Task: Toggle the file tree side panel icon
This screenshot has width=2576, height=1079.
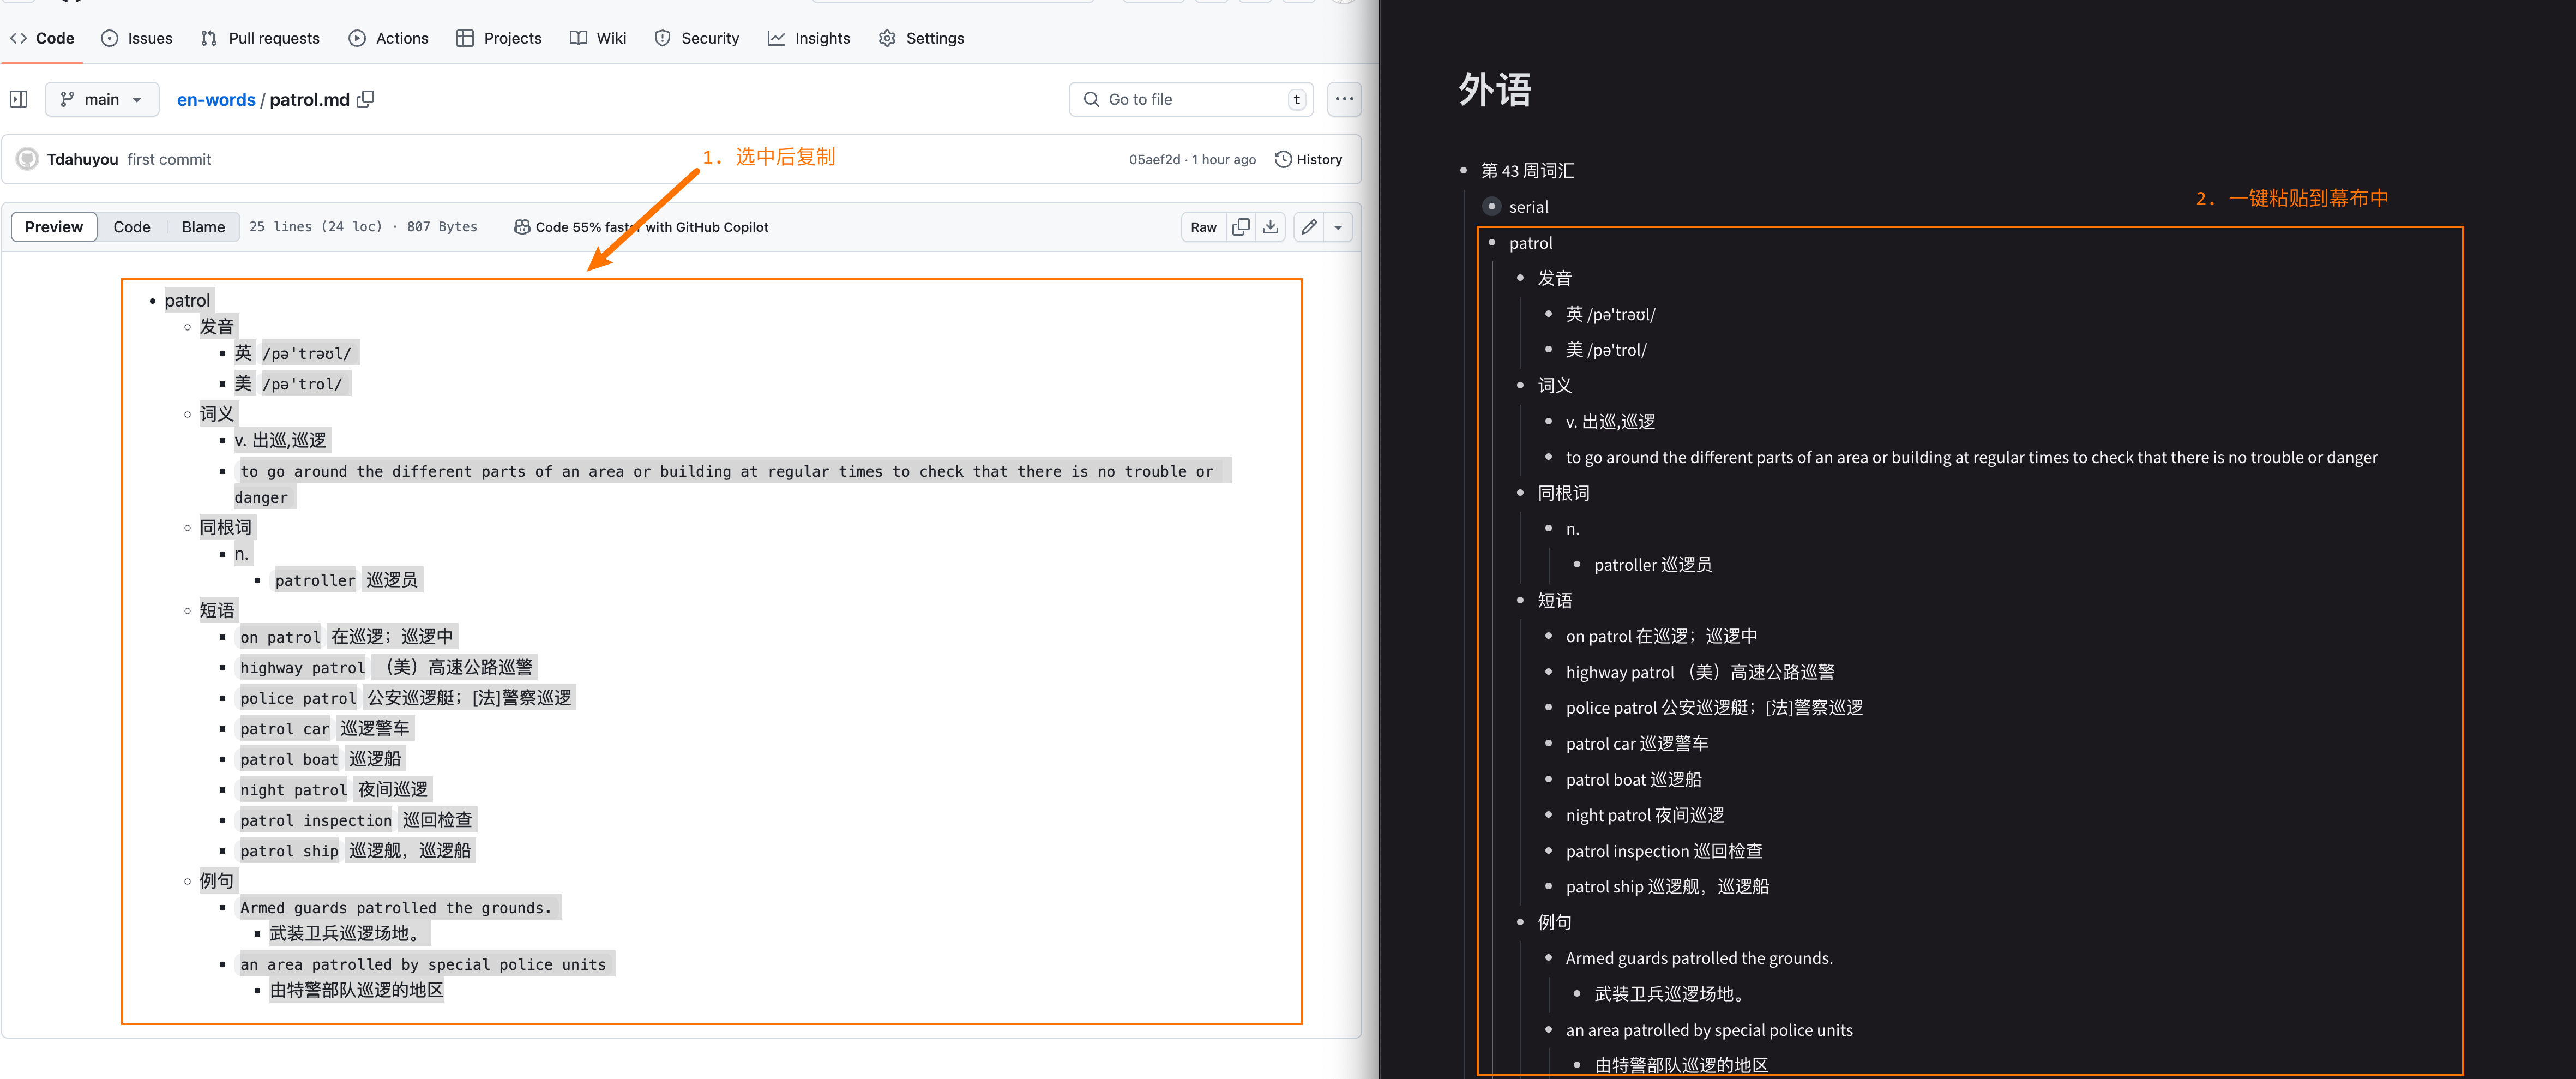Action: click(x=19, y=99)
